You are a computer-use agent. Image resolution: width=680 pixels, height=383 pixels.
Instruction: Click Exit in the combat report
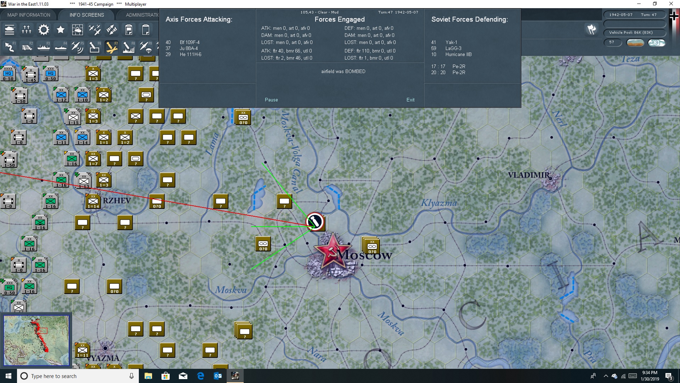click(410, 100)
